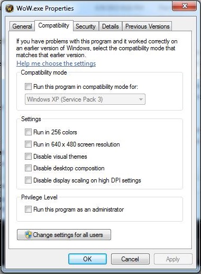The height and width of the screenshot is (274, 201).
Task: Open the Windows XP (Service Pack 3) dropdown
Action: click(x=85, y=99)
